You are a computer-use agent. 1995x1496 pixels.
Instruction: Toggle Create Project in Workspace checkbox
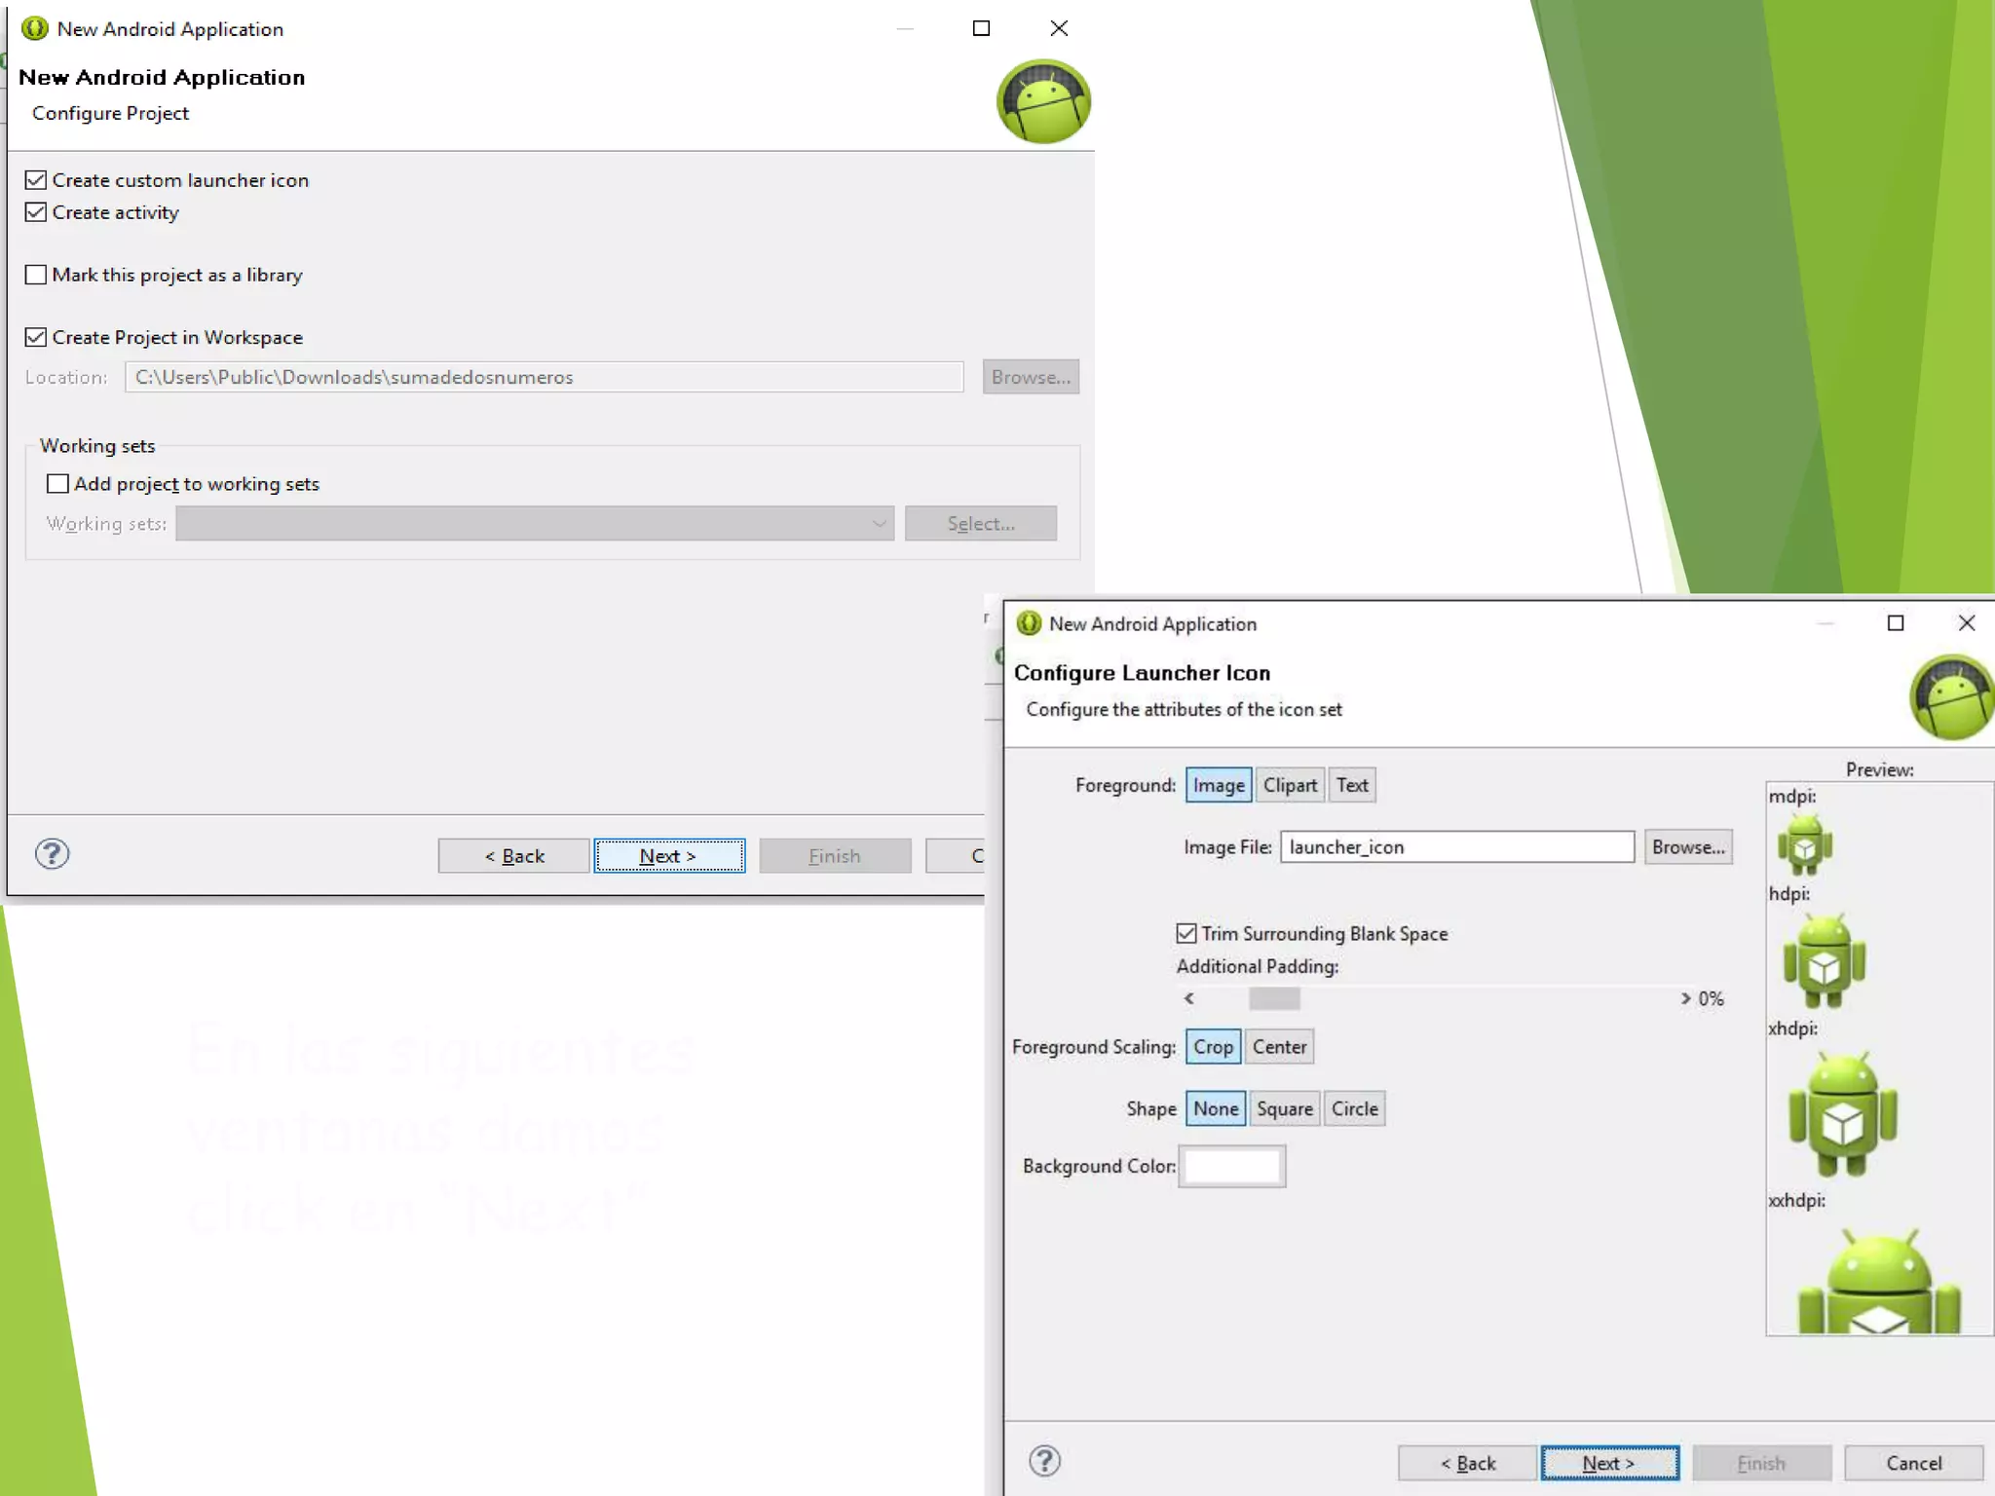[36, 337]
